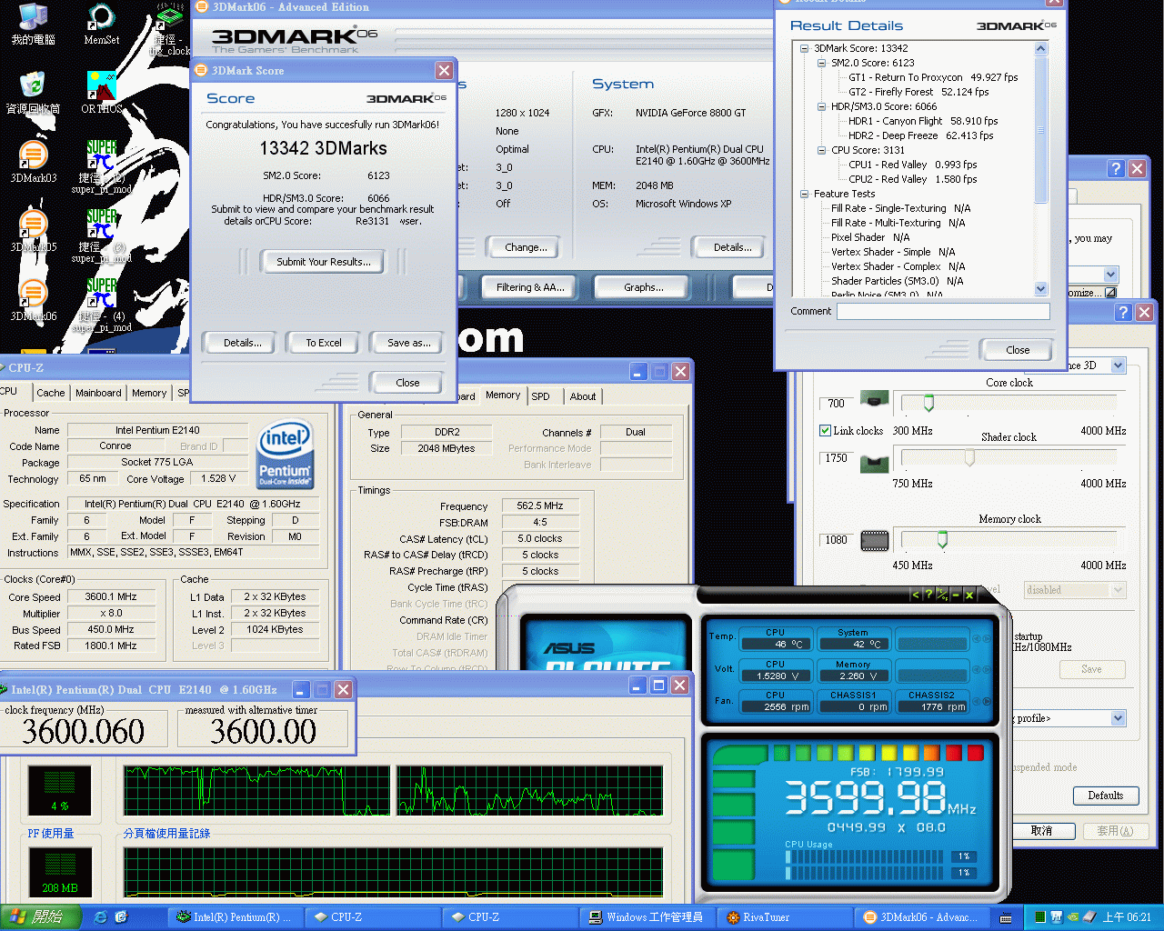The height and width of the screenshot is (931, 1164).
Task: Adjust the Core clock slider handle
Action: point(928,403)
